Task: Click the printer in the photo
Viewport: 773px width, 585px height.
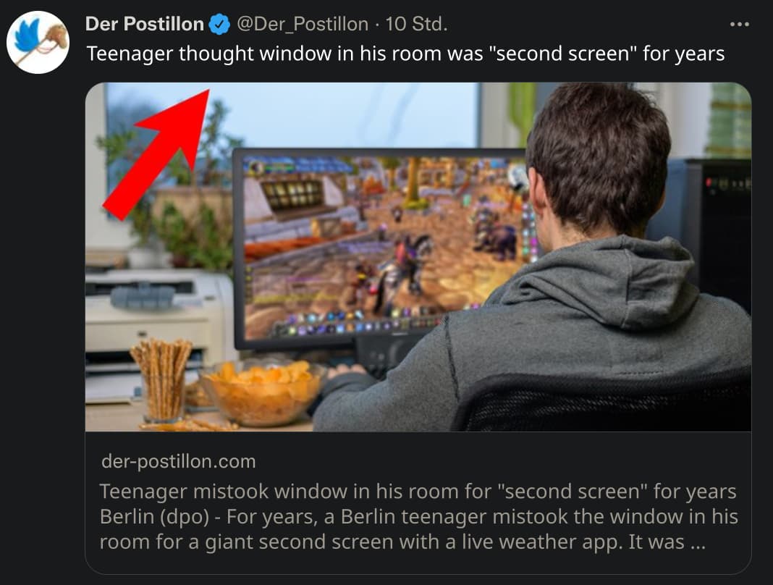Action: pyautogui.click(x=159, y=329)
